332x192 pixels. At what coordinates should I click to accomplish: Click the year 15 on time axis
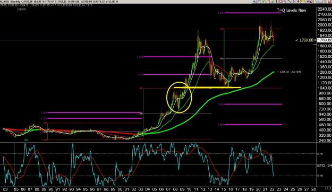click(x=224, y=189)
